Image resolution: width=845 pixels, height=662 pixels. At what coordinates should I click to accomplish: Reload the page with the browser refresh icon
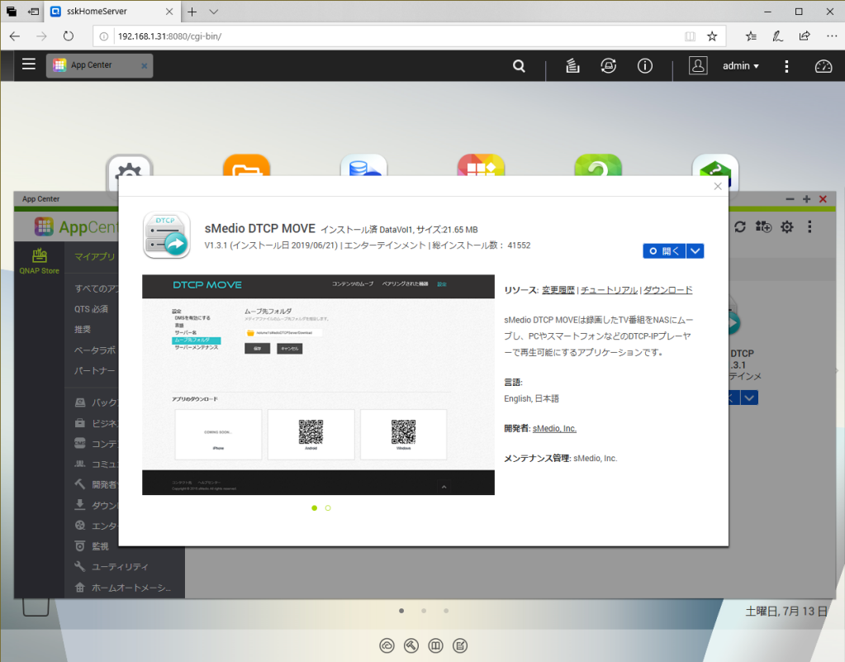(69, 36)
